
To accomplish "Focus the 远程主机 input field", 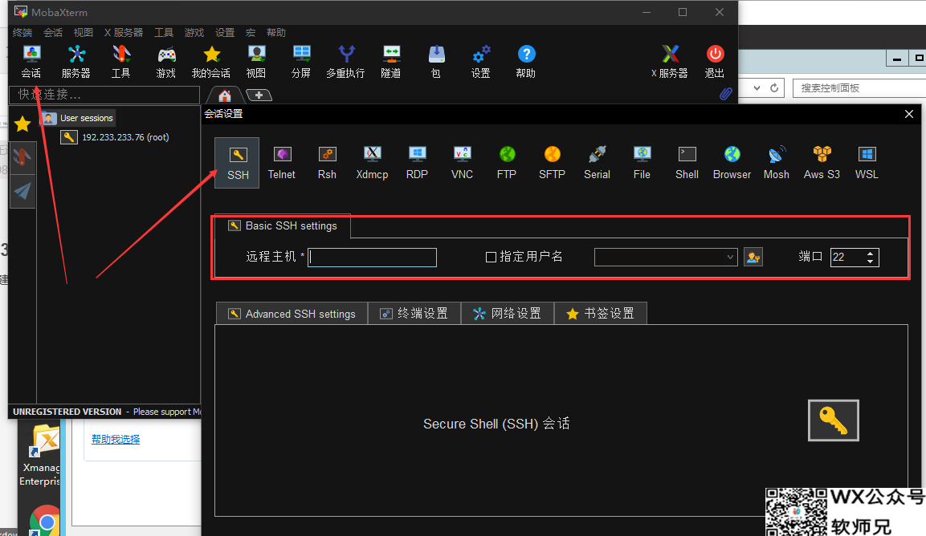I will point(372,258).
